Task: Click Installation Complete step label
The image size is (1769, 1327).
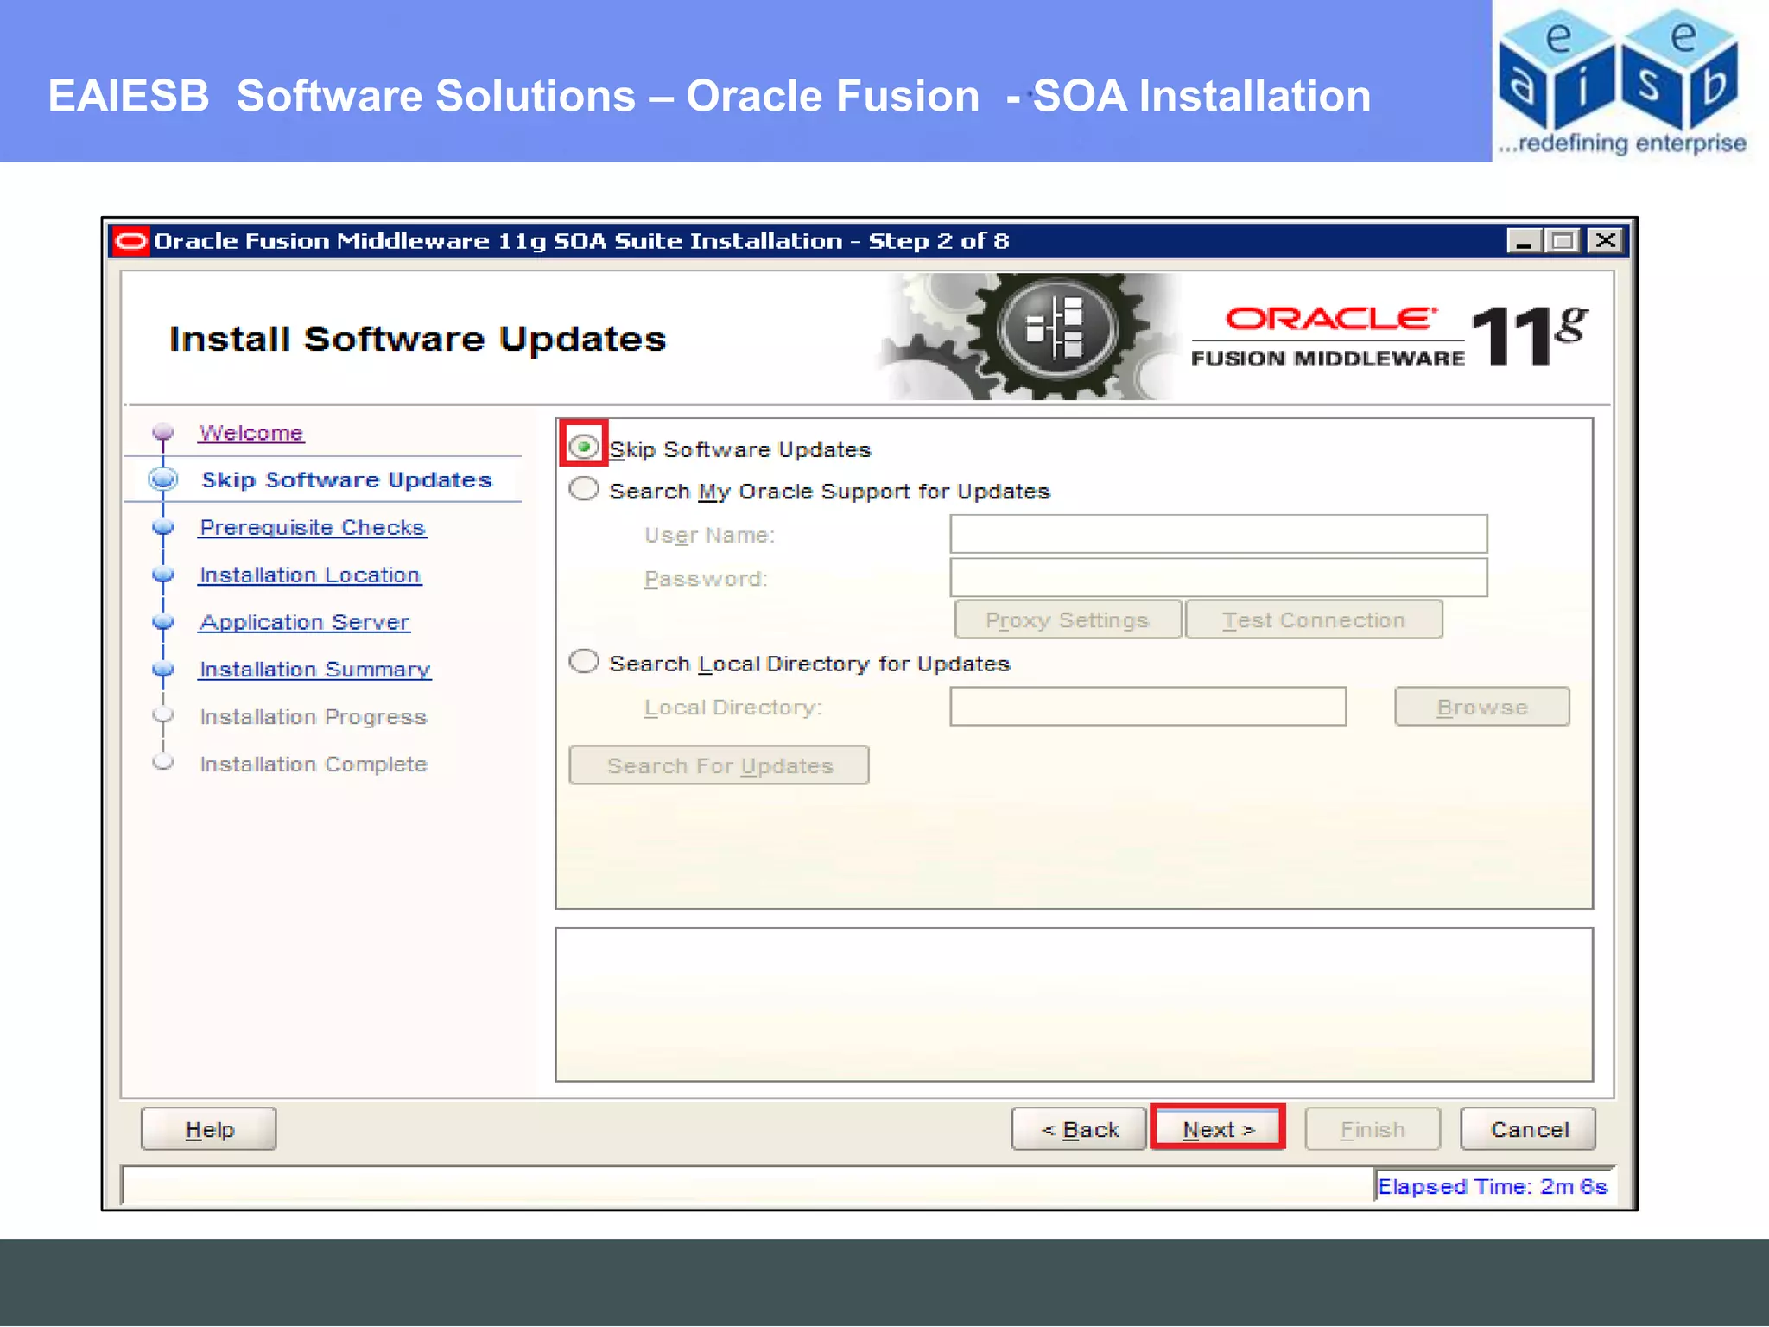Action: pyautogui.click(x=314, y=765)
